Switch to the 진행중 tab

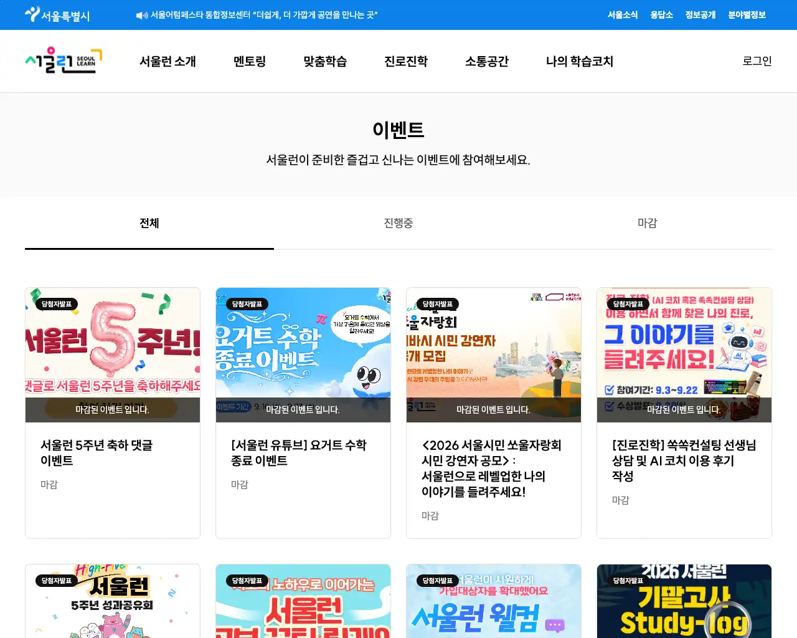398,223
